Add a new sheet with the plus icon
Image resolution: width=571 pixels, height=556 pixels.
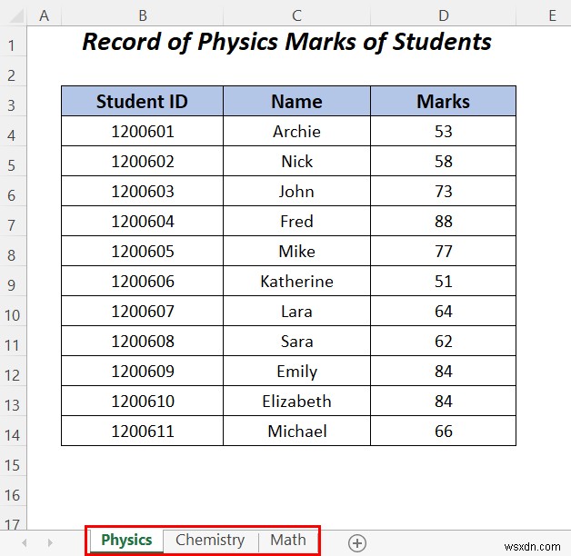[x=356, y=543]
